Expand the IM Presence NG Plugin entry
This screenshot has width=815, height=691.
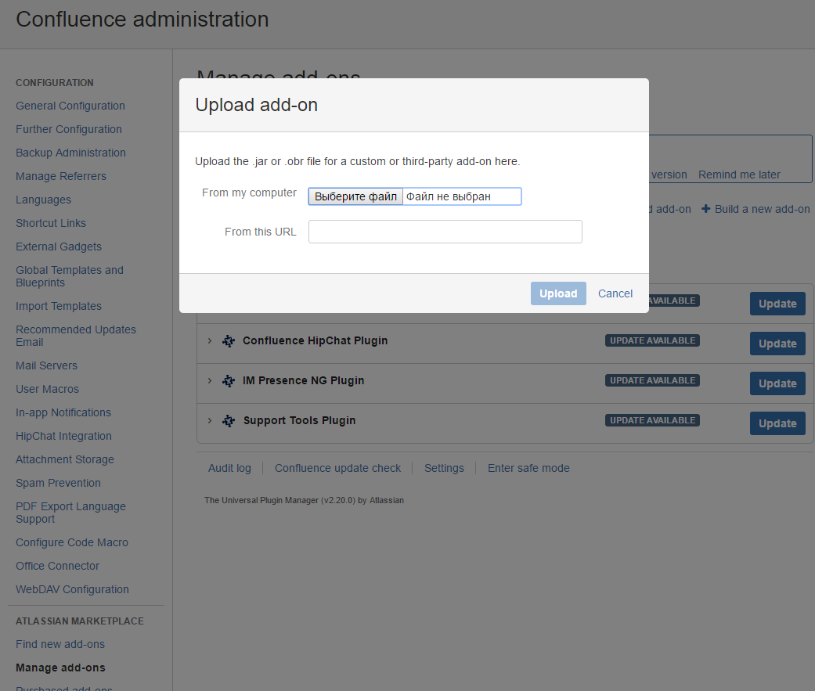(209, 380)
